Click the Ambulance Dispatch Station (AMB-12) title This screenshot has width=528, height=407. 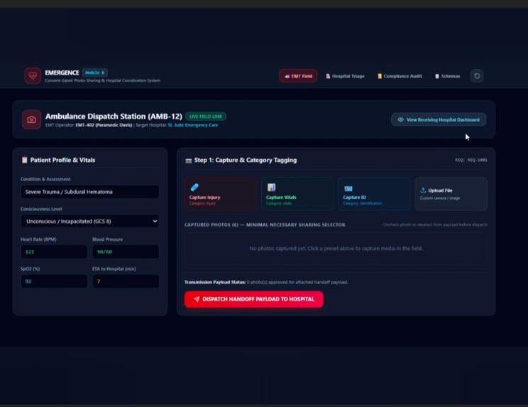point(114,116)
